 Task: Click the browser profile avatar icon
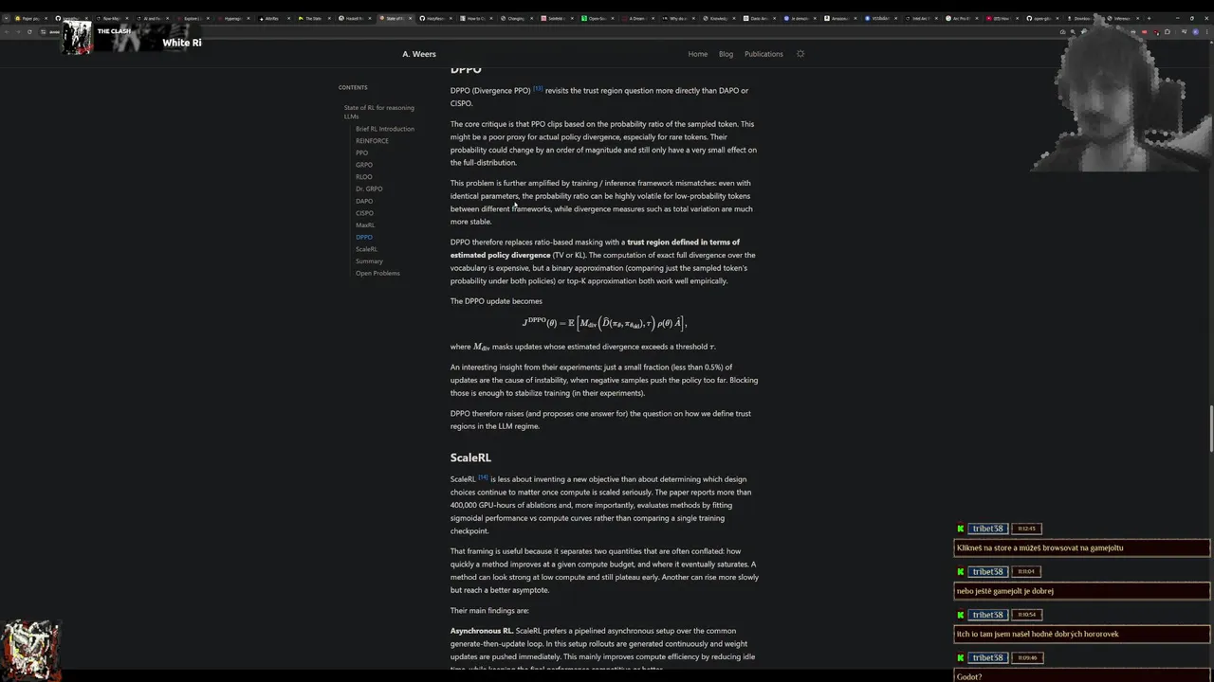(1196, 31)
